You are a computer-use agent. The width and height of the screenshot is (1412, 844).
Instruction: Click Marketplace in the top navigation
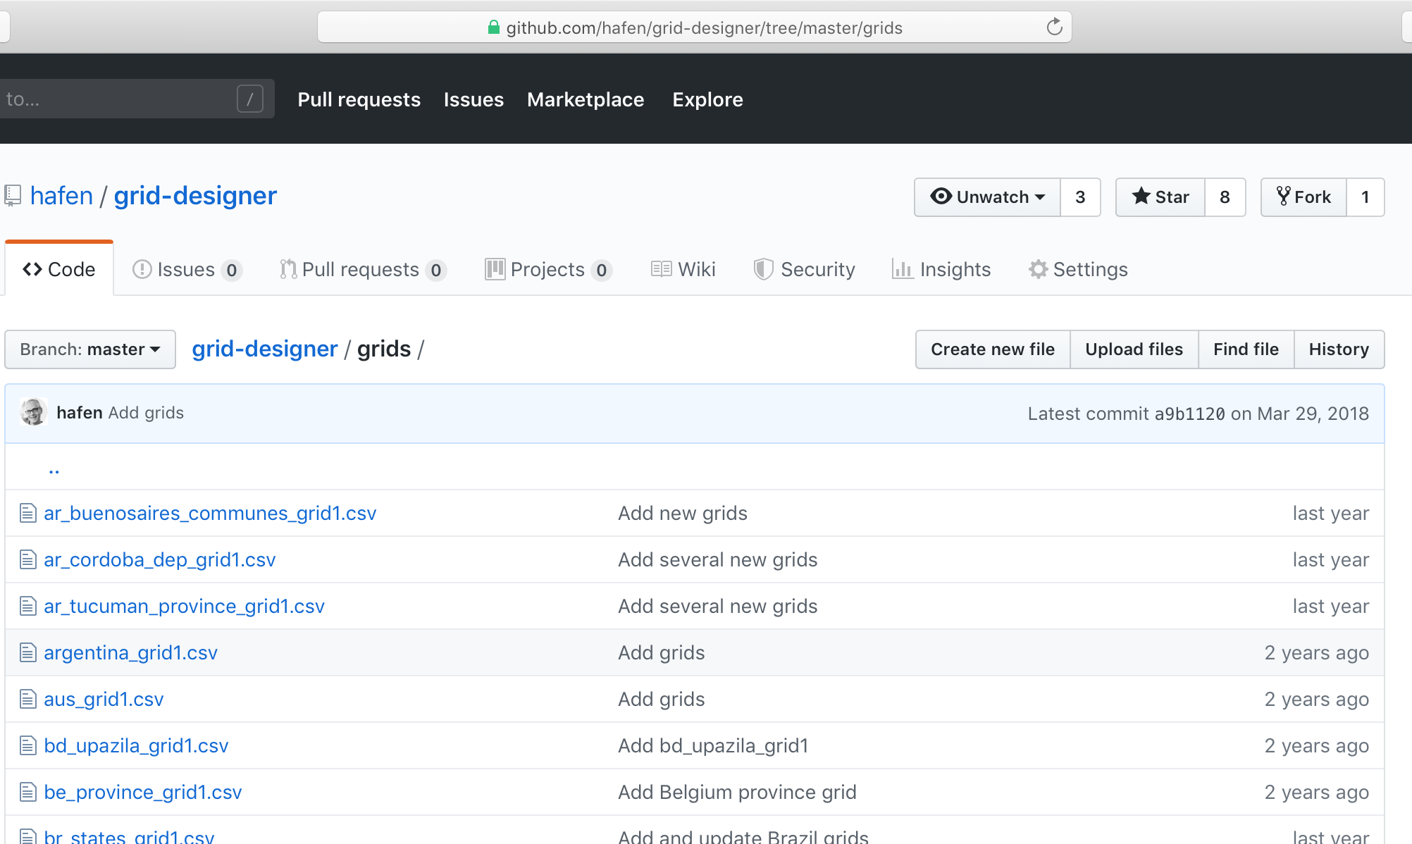[585, 99]
